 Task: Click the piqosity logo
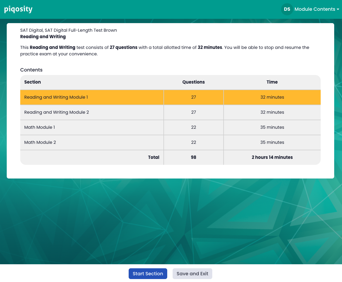coord(18,9)
